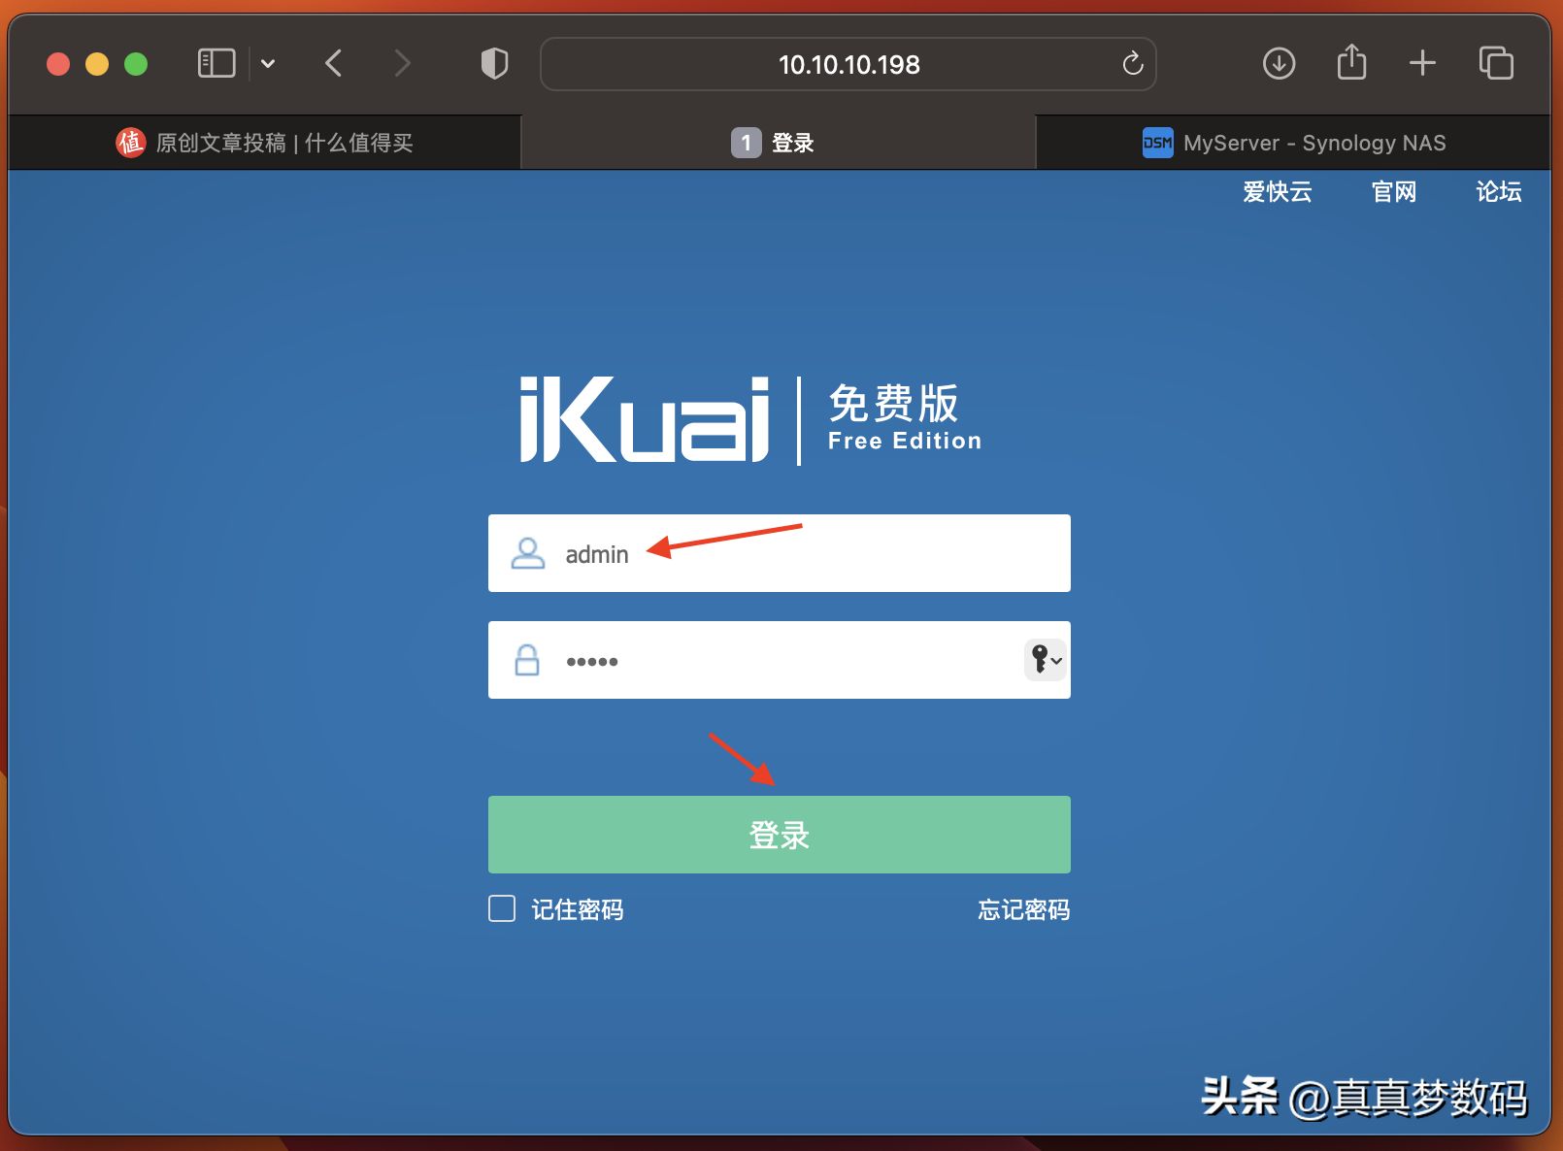Click the lock icon in password field
1563x1151 pixels.
point(527,660)
